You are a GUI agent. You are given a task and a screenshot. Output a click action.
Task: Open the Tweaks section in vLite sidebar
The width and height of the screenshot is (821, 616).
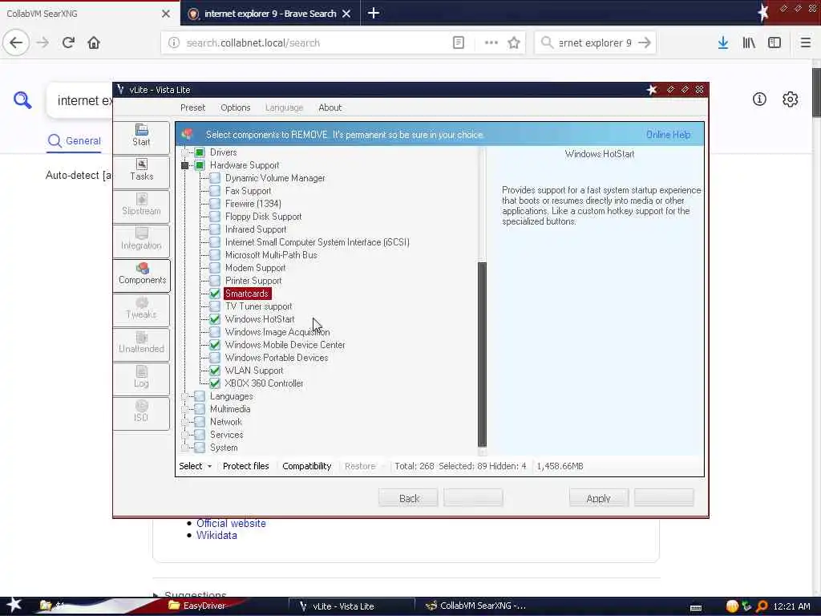(x=141, y=309)
